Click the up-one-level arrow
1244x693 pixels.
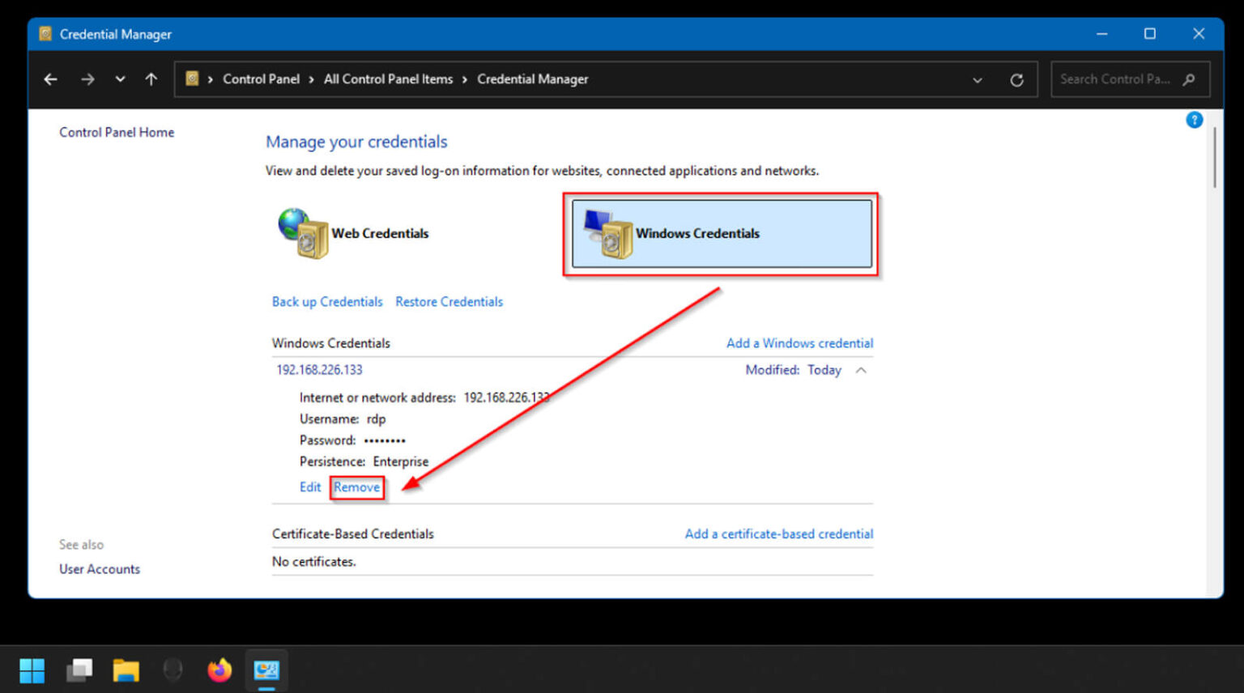point(151,79)
